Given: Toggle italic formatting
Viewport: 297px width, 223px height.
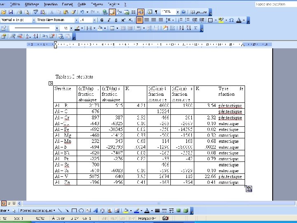Looking at the screenshot, I should (109, 20).
